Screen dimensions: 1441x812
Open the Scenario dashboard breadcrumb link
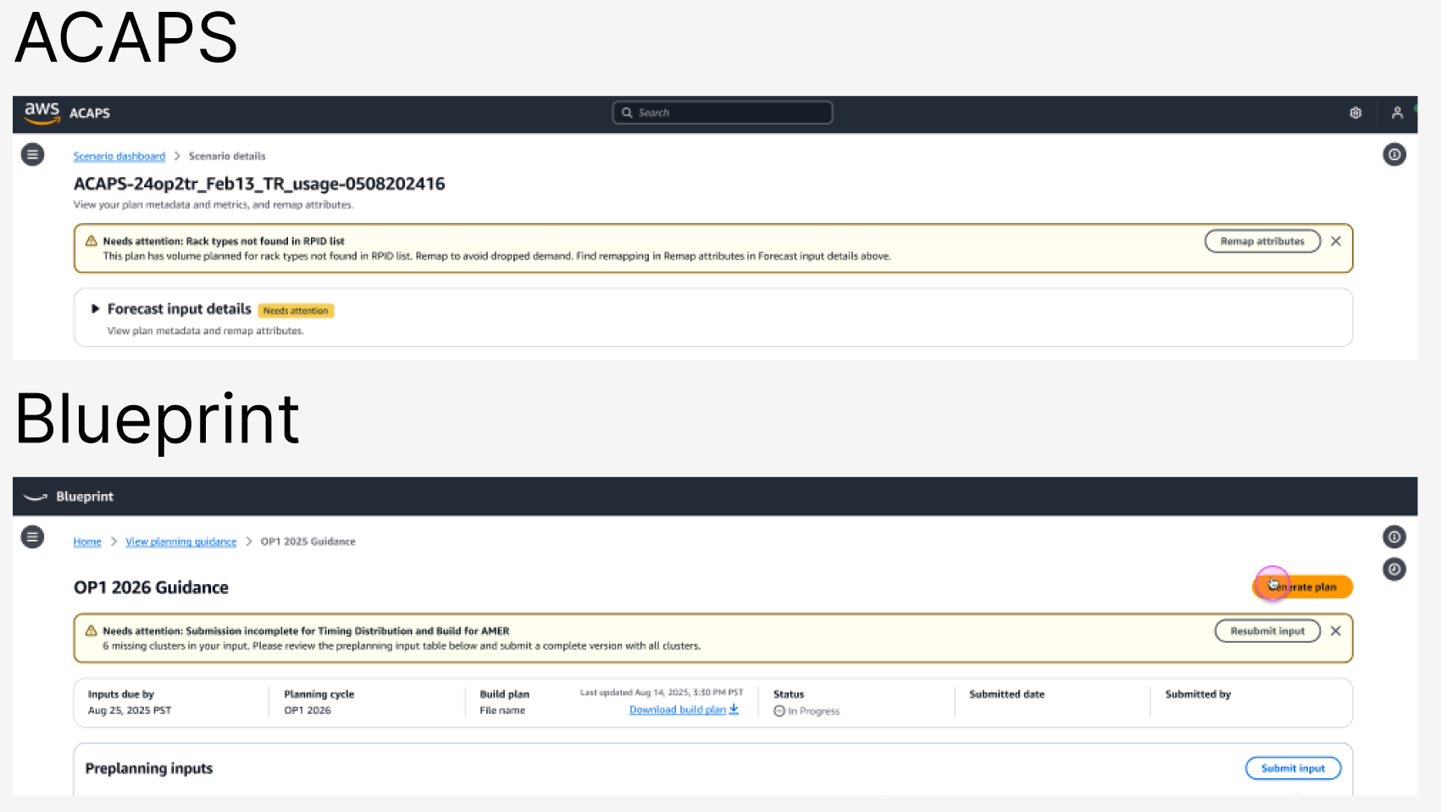coord(119,156)
